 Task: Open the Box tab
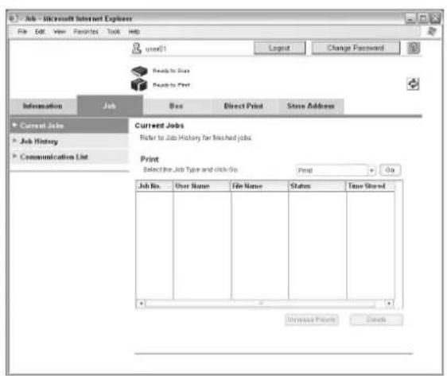click(177, 107)
